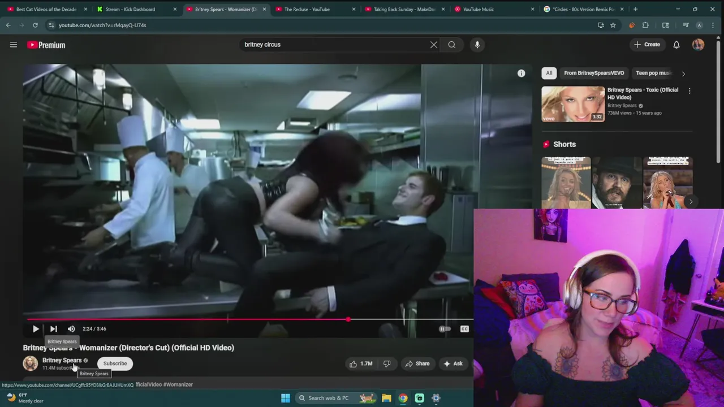724x407 pixels.
Task: Open the Windows Start menu
Action: 286,398
